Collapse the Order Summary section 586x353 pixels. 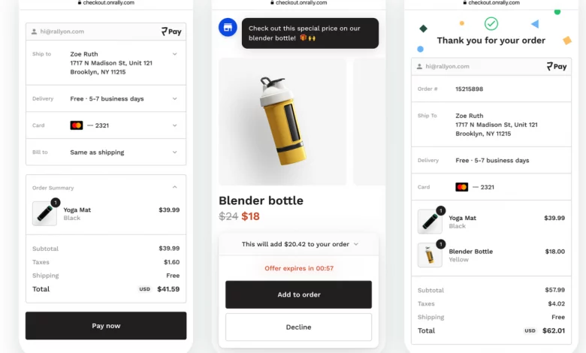[174, 187]
